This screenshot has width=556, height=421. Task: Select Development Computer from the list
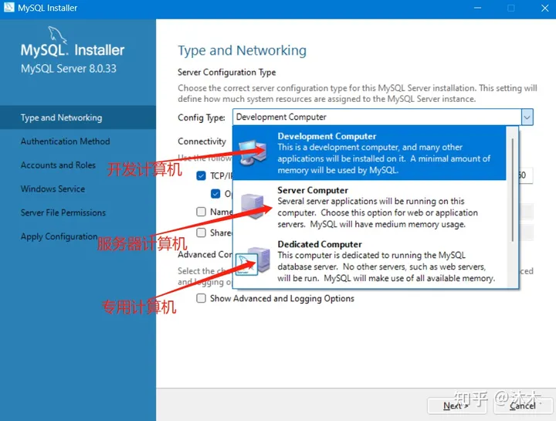369,153
